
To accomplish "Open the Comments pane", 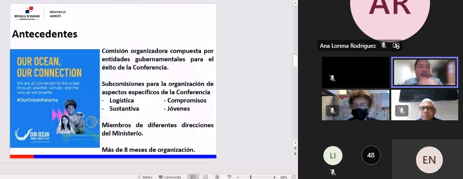I will click(x=170, y=177).
